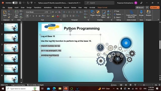Click Create and Share Adobe PDF
Image resolution: width=161 pixels, height=91 pixels.
point(131,14)
